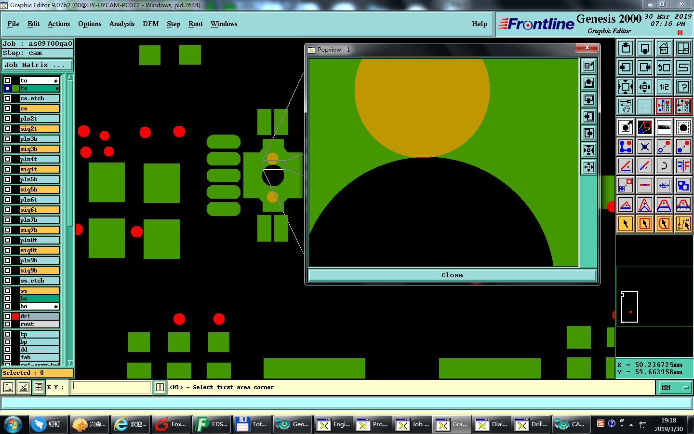Click the pan up icon in right toolbar
Viewport: 694px width, 434px height.
[x=626, y=48]
